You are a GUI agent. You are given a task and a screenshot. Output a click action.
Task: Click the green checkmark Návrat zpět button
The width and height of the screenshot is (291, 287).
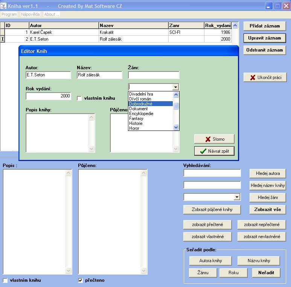pyautogui.click(x=214, y=151)
